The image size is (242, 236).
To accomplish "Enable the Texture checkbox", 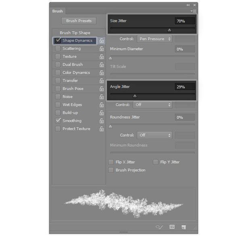I will coord(58,56).
